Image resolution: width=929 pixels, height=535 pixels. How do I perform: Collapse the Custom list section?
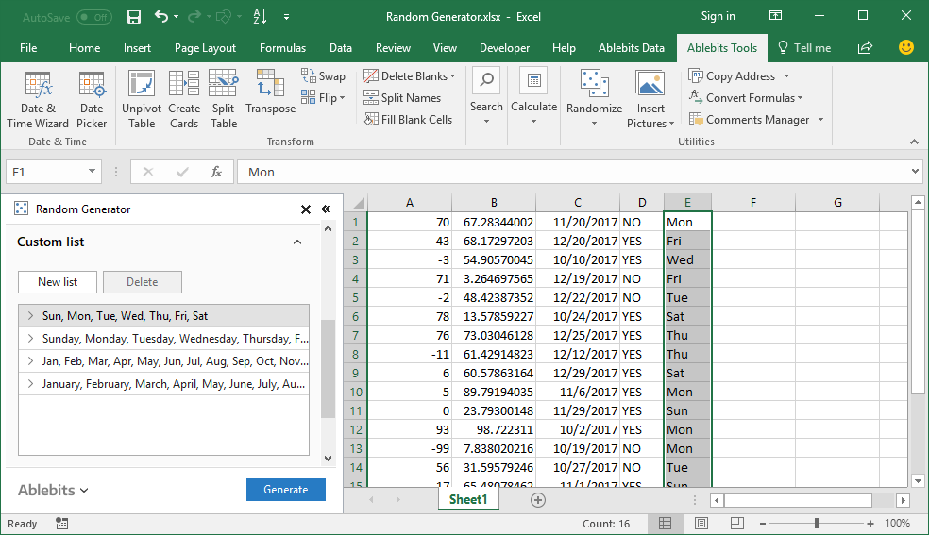click(x=297, y=242)
